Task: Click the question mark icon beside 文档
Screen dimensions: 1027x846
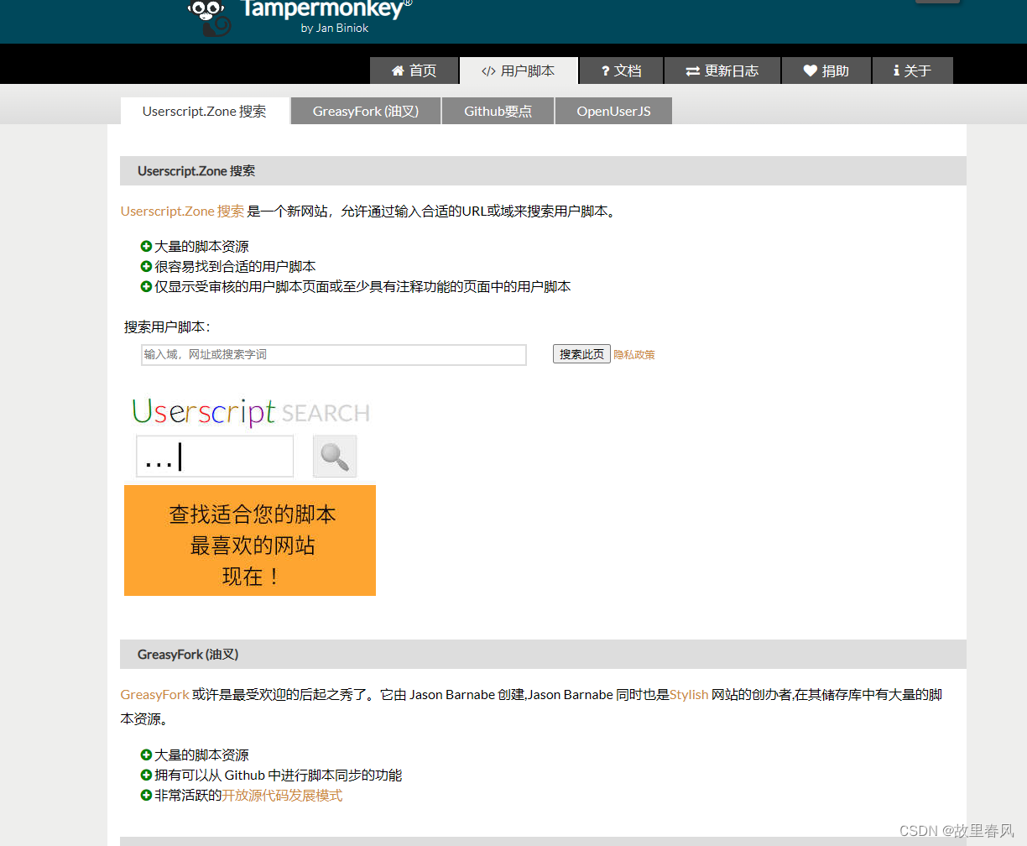Action: pyautogui.click(x=605, y=71)
